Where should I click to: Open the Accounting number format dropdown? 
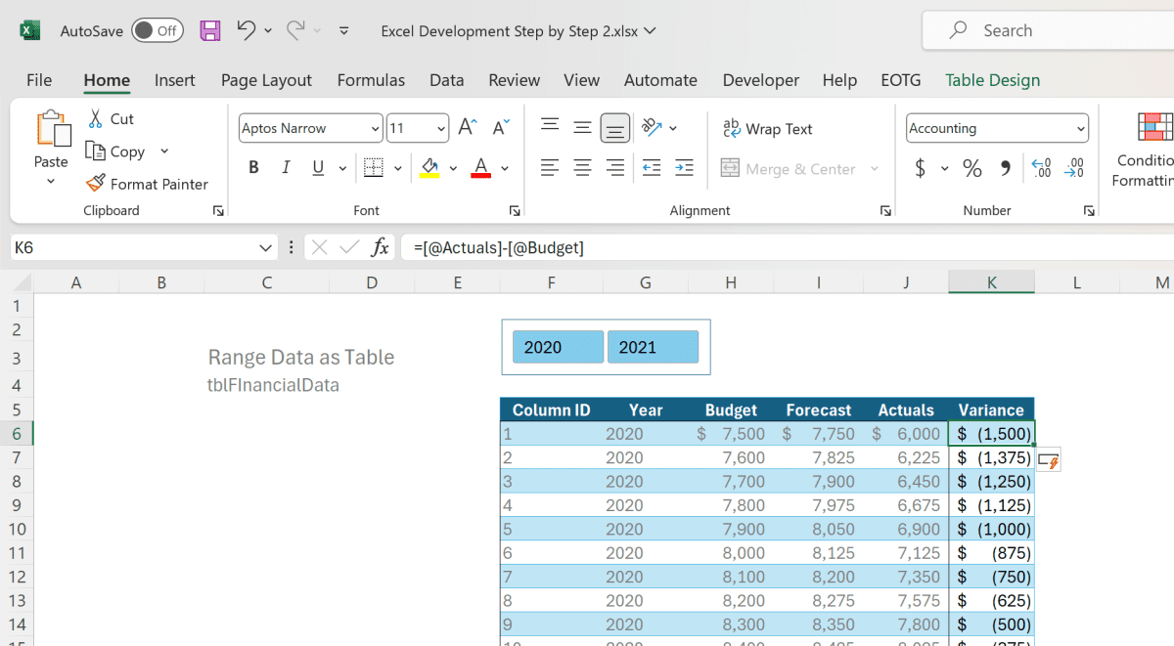click(1080, 128)
